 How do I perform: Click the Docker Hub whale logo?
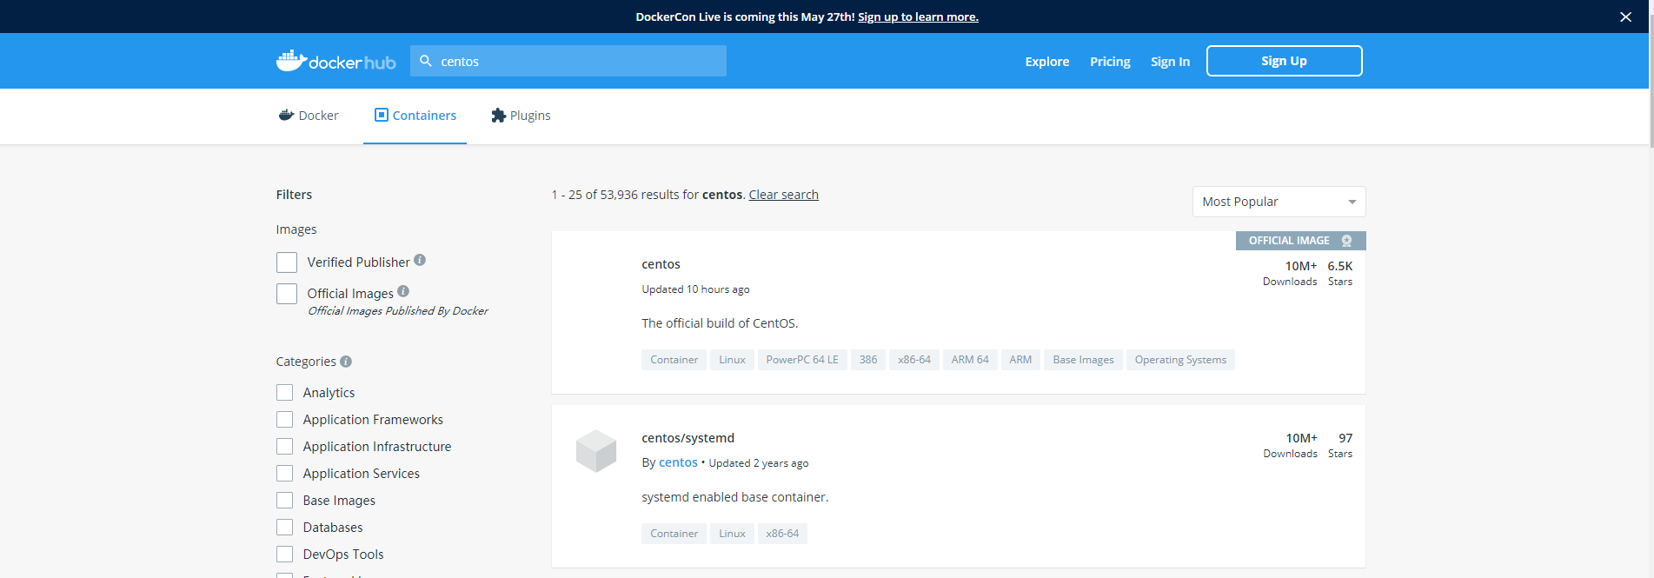[335, 61]
